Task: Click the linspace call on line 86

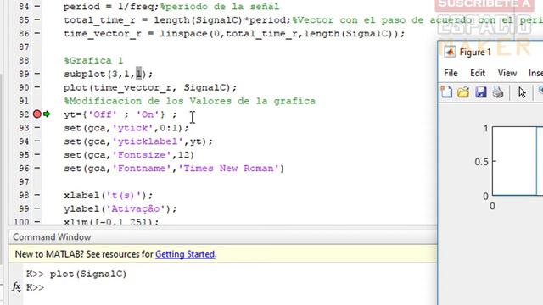Action: pos(282,34)
